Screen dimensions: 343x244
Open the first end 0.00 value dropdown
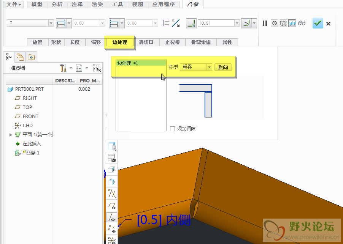tap(102, 23)
